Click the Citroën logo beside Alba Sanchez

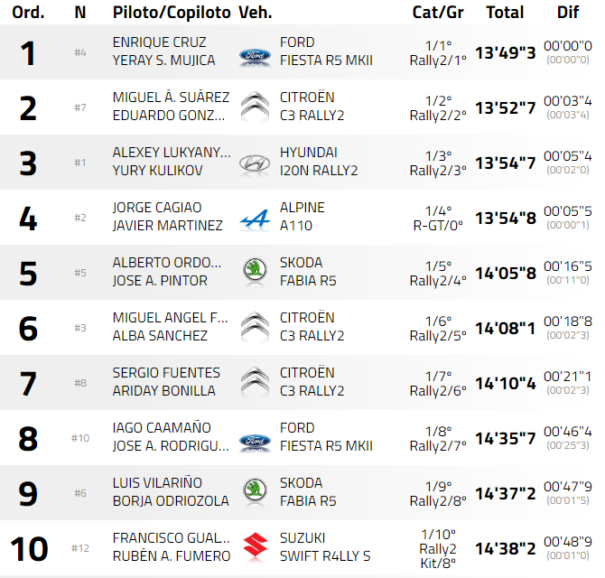click(255, 327)
